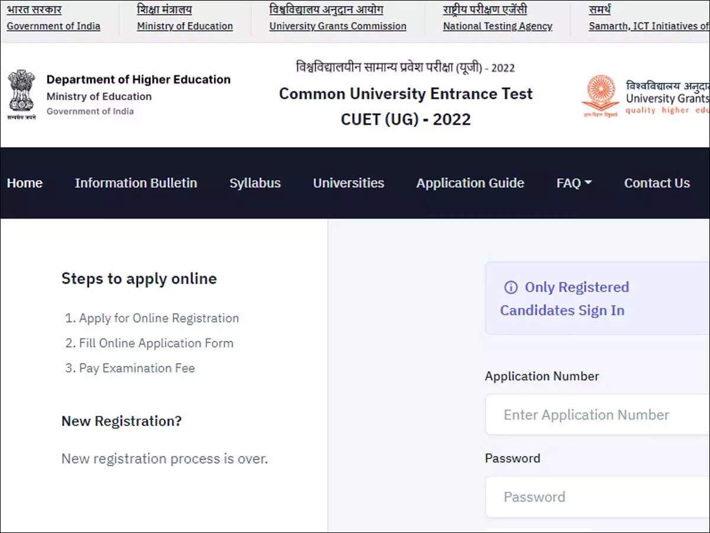Expand the FAQ dropdown in the navbar

click(573, 183)
